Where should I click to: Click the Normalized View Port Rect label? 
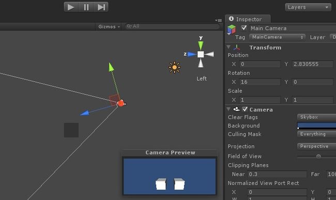(263, 183)
